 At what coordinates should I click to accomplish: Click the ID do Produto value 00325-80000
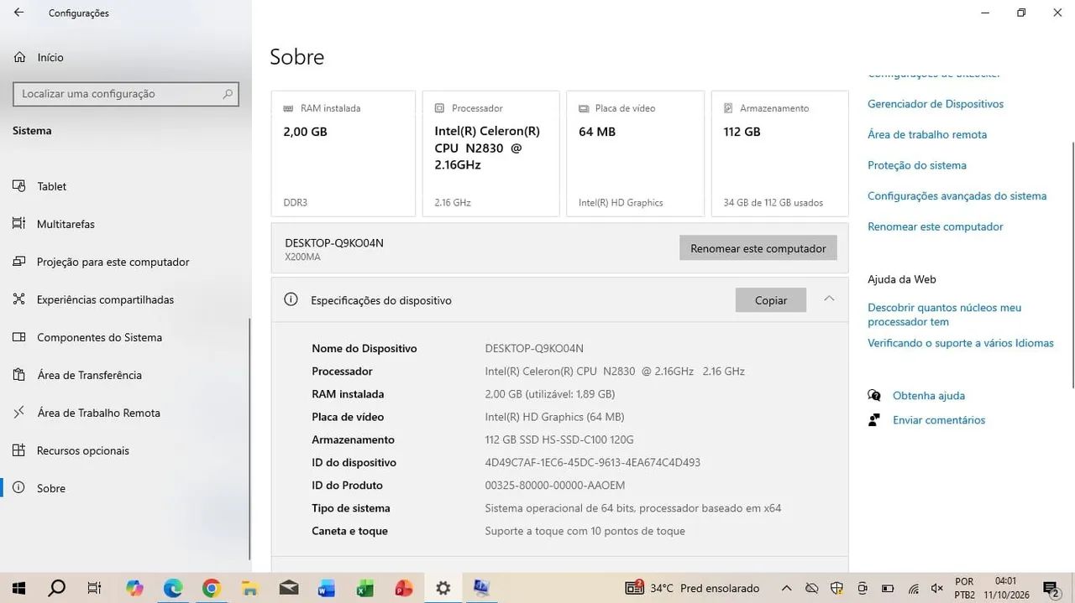click(555, 485)
